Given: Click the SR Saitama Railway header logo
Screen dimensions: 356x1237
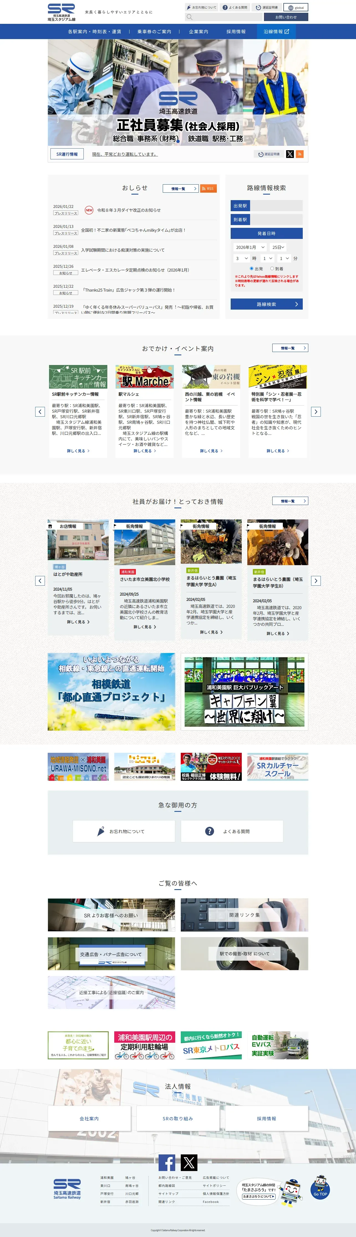Looking at the screenshot, I should tap(61, 12).
